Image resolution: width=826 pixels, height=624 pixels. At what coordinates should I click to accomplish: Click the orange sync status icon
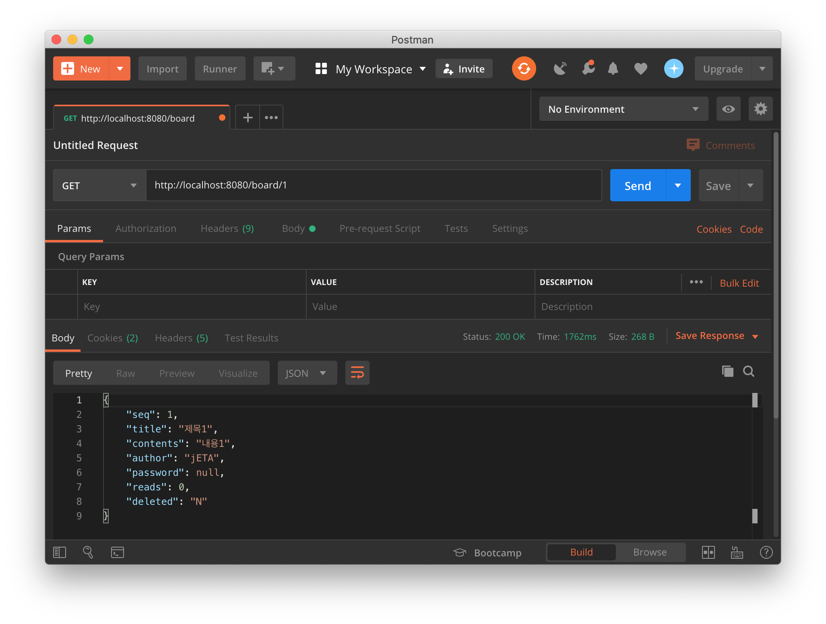tap(524, 69)
